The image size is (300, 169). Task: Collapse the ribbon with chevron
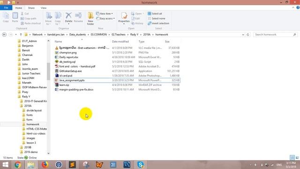pyautogui.click(x=293, y=8)
